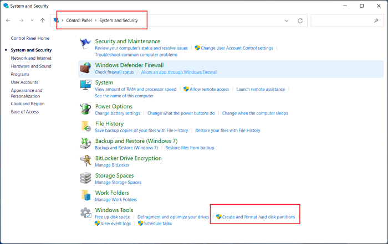Click Check firewall status
Screen dimensions: 388x244
point(114,72)
